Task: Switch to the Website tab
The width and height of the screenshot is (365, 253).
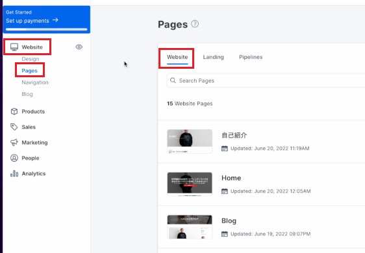Action: pos(177,57)
